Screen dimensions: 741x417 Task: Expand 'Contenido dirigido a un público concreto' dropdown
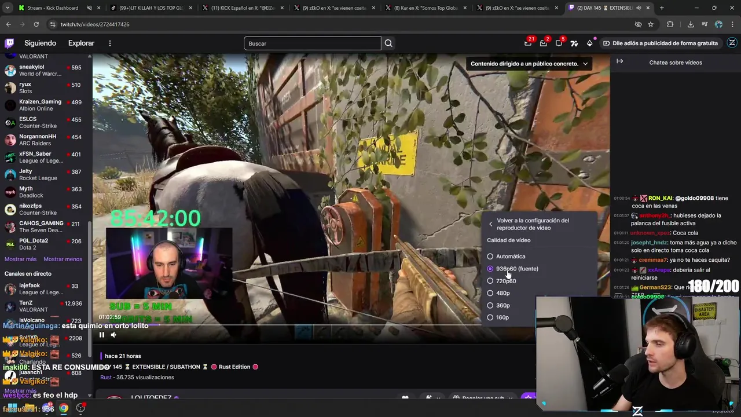click(x=529, y=64)
